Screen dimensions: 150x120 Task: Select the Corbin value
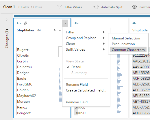coord(22,61)
